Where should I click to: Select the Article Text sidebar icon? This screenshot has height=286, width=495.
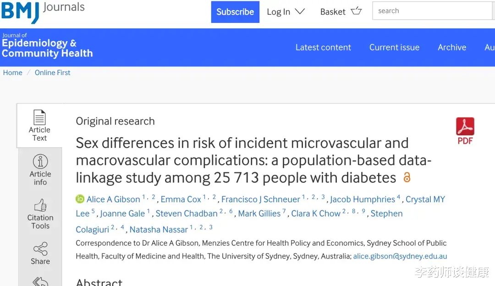[39, 117]
